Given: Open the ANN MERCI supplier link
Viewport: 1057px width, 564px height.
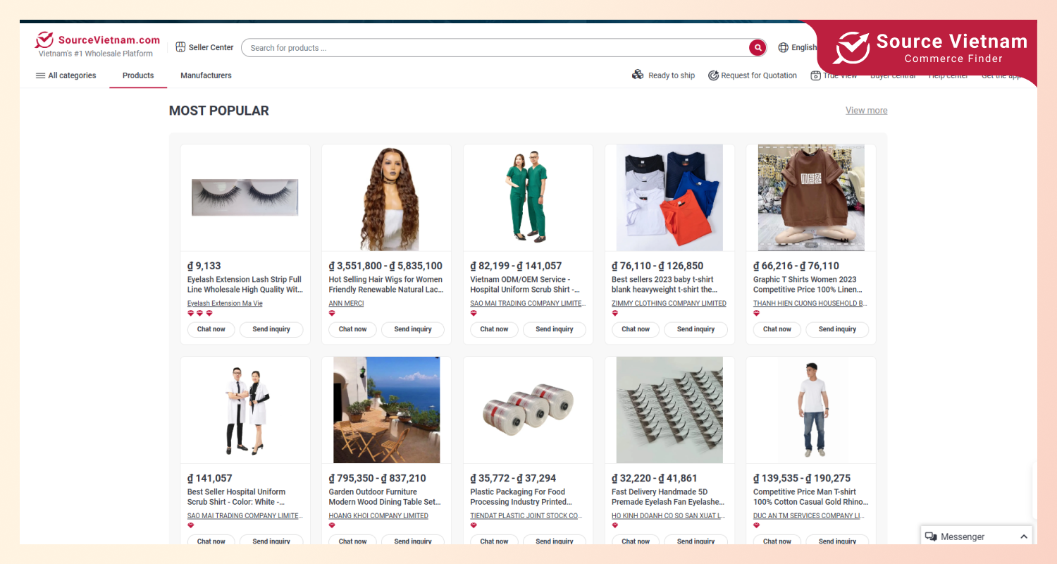Looking at the screenshot, I should point(347,304).
